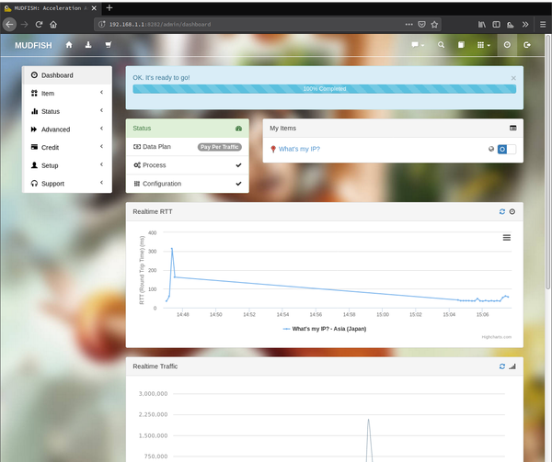Viewport: 552px width, 462px height.
Task: Click the logout icon in top navbar
Action: (527, 44)
